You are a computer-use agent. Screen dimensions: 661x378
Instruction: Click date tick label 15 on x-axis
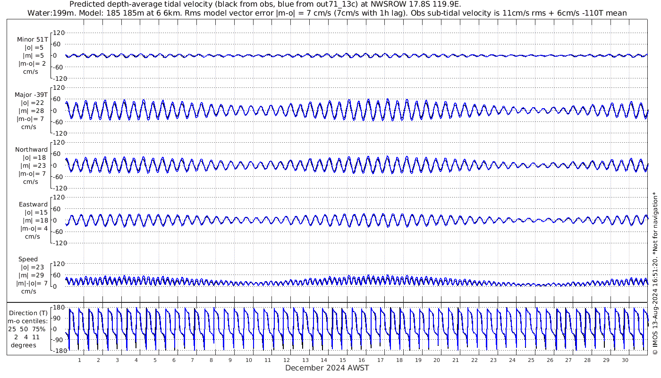[343, 360]
